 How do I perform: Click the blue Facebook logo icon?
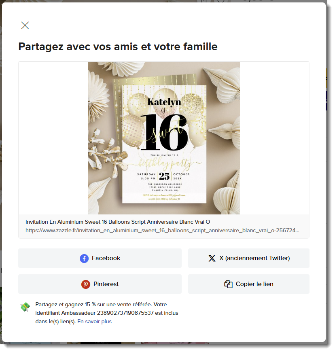click(x=84, y=259)
